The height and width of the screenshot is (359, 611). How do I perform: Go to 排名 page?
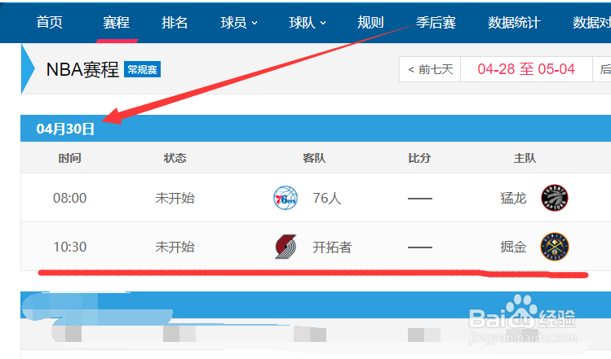pos(175,22)
